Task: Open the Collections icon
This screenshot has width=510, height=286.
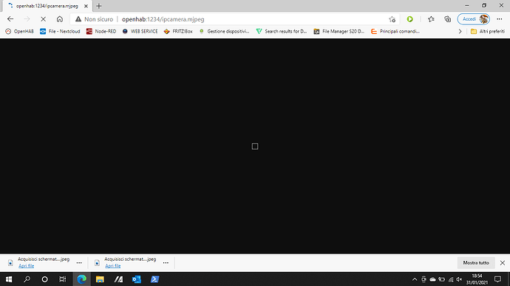Action: (x=448, y=19)
